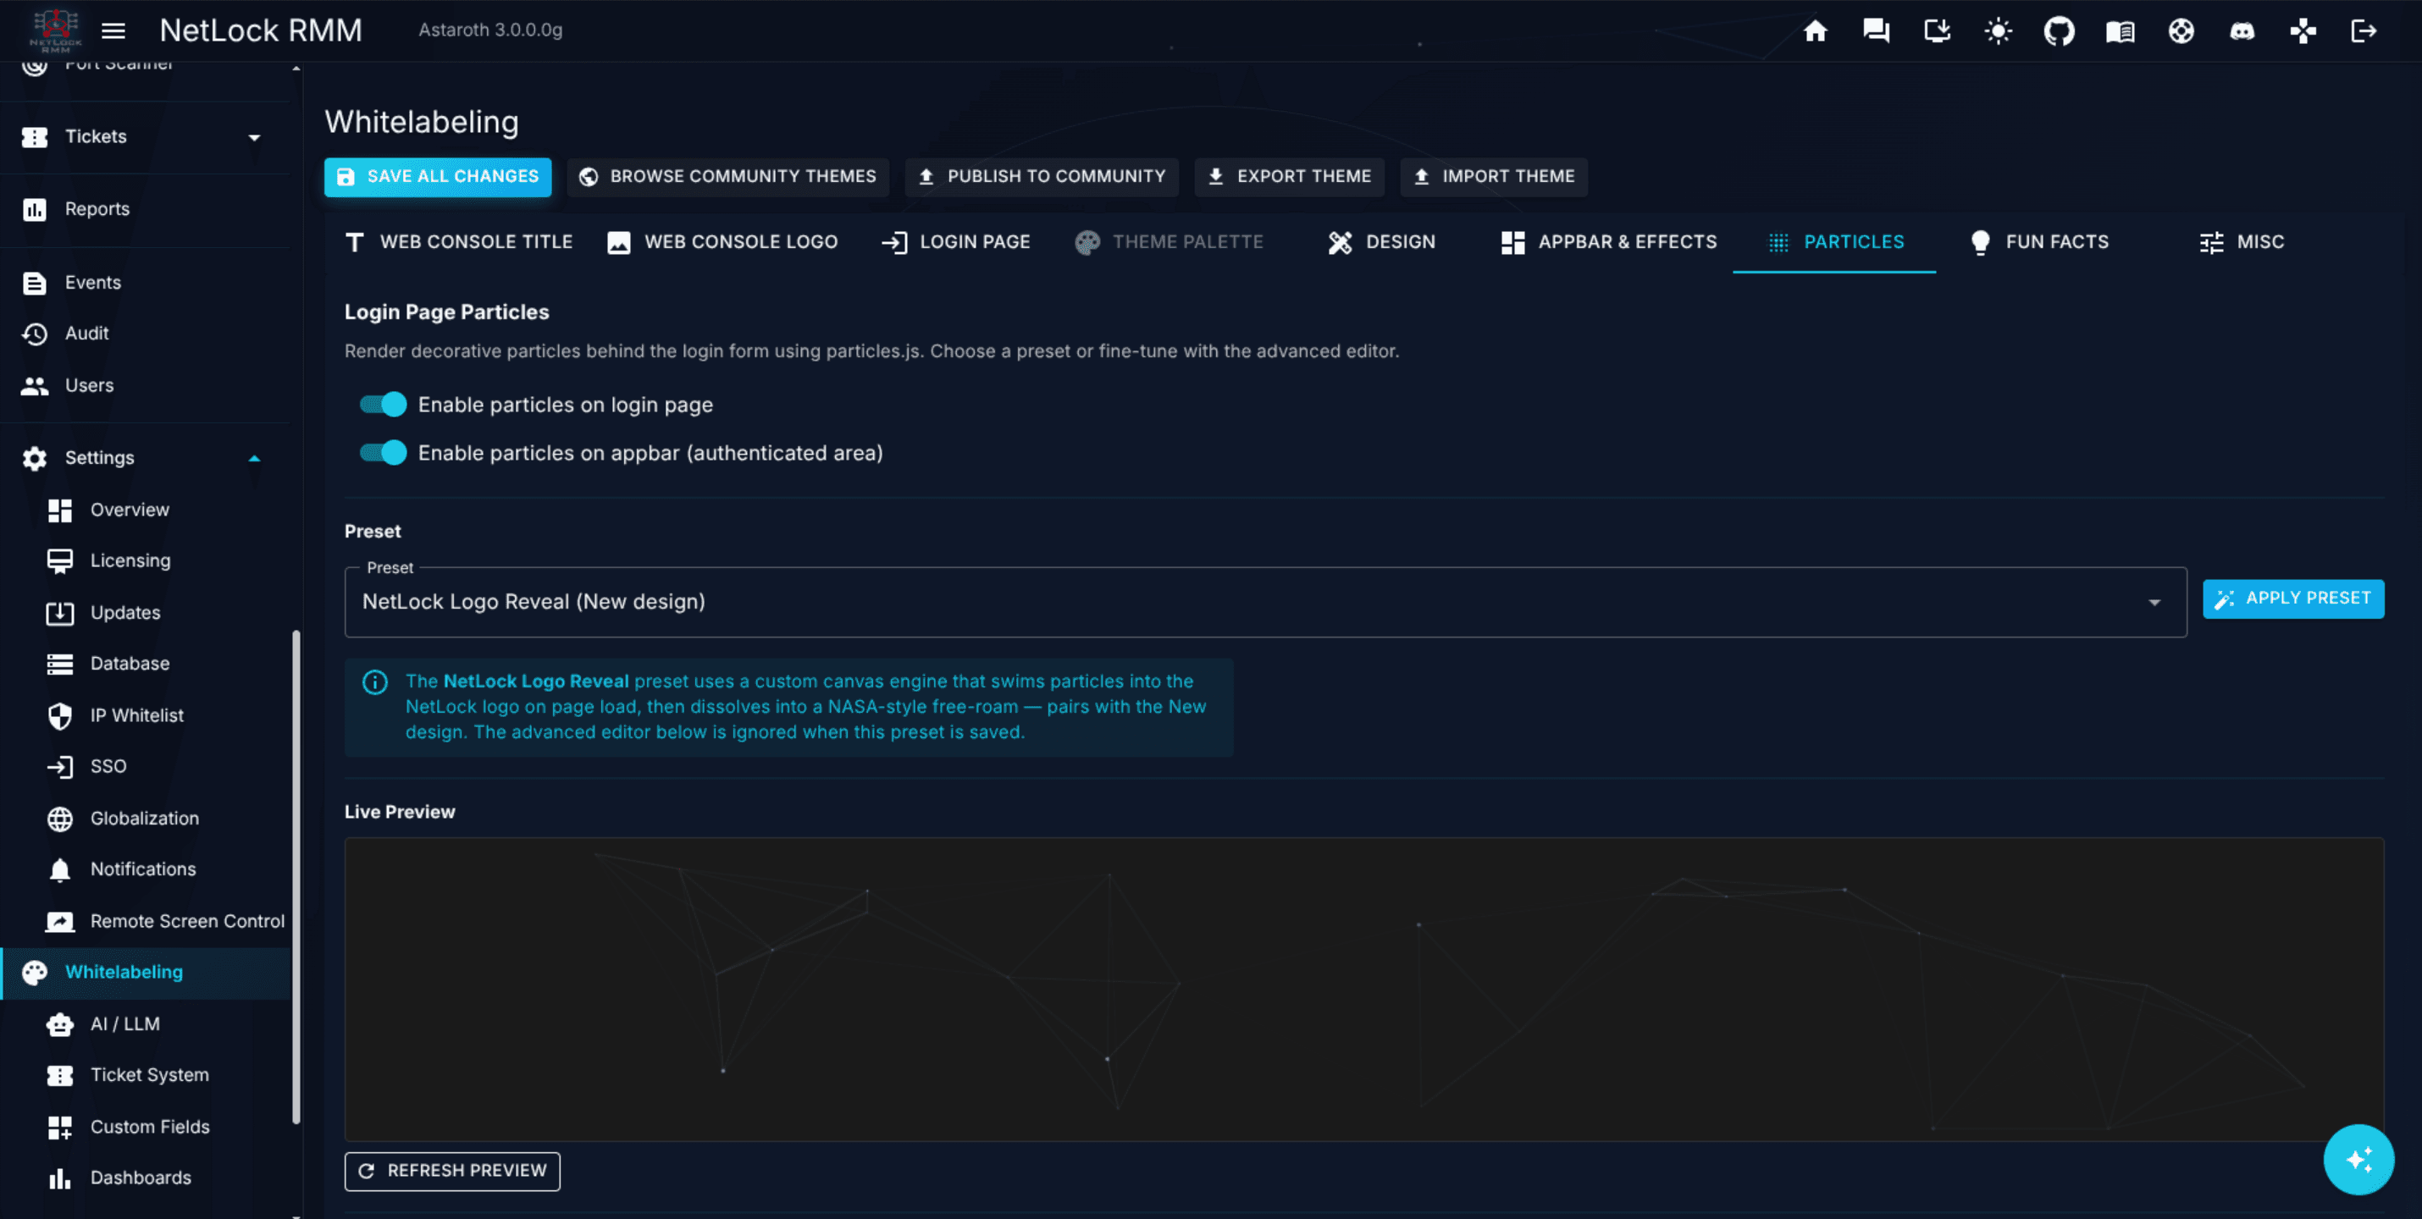Open SSO settings
The height and width of the screenshot is (1219, 2422).
[146, 767]
